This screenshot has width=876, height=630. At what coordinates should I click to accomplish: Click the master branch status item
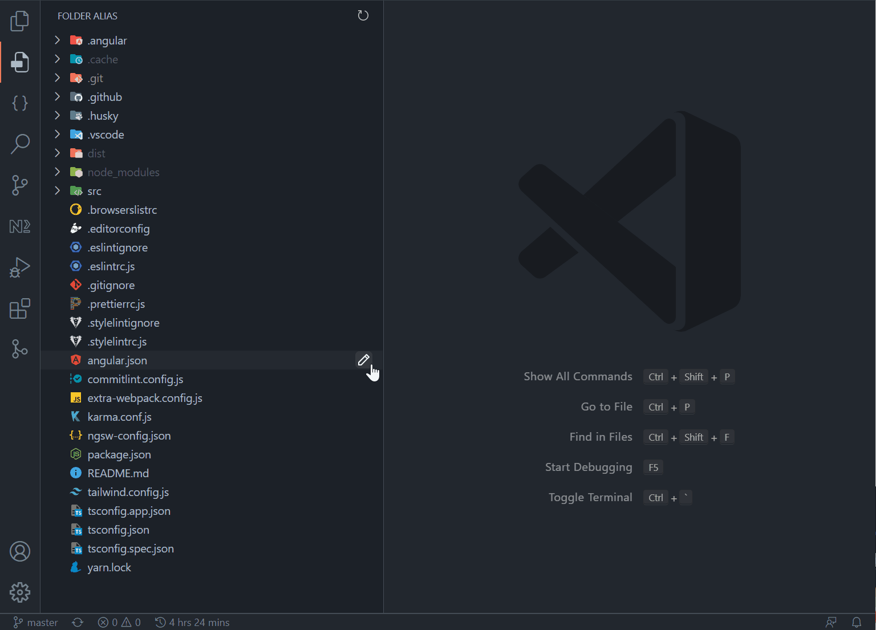35,622
